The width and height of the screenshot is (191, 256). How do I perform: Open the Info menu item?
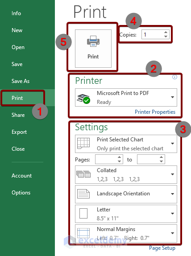coord(16,13)
